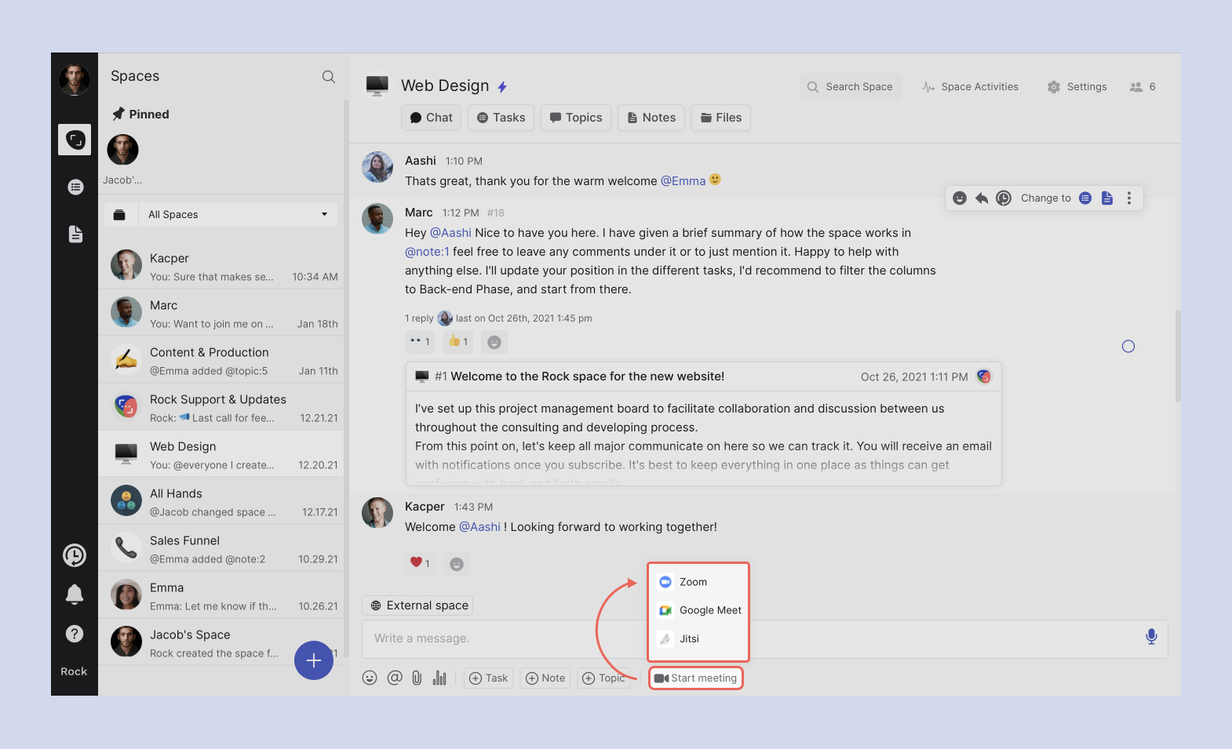Click the reply arrow on the message toolbar
The width and height of the screenshot is (1232, 749).
click(x=981, y=198)
